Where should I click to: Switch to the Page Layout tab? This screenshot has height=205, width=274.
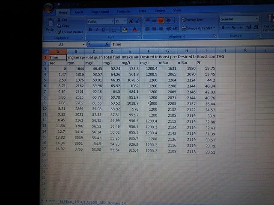[x=100, y=12]
